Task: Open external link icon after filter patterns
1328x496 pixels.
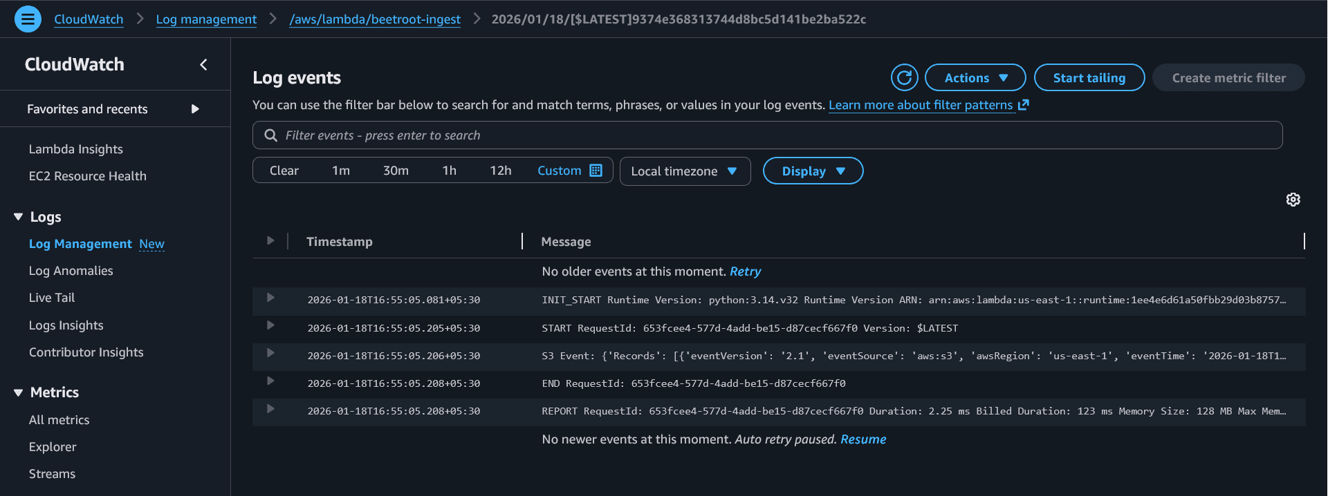Action: (1024, 105)
